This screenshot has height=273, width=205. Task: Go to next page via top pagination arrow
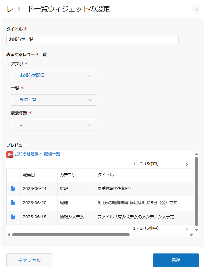pyautogui.click(x=186, y=164)
